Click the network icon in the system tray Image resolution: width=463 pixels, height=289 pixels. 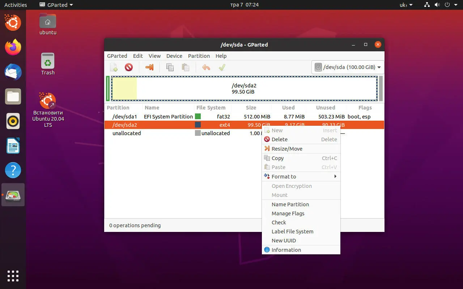(427, 5)
